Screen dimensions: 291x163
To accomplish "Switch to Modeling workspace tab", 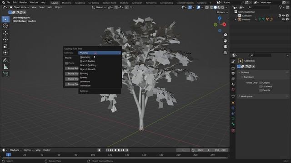I will pos(67,3).
